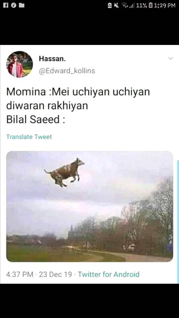Tap the battery saver icon in status bar

click(110, 6)
